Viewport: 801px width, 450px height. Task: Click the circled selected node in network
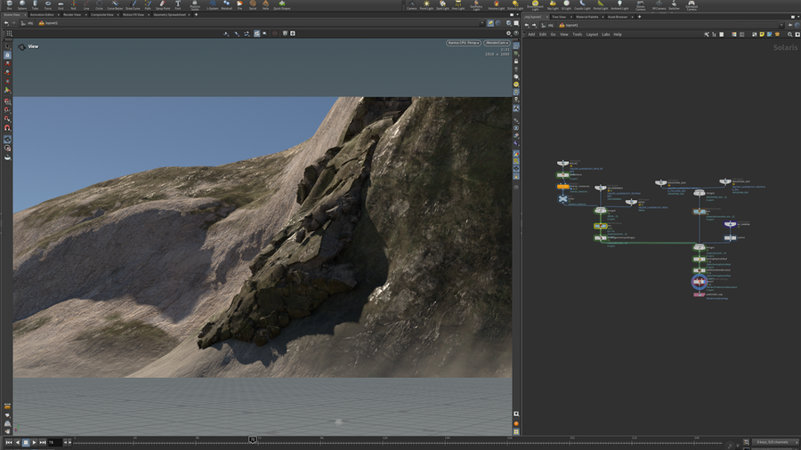(700, 282)
